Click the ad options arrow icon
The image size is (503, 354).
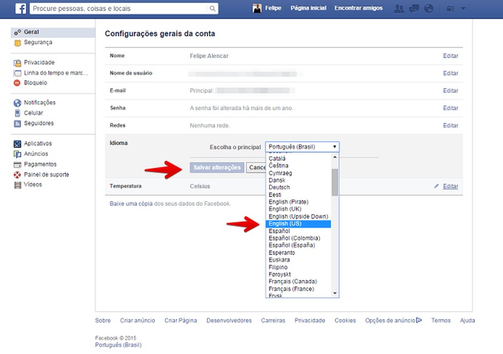(419, 320)
